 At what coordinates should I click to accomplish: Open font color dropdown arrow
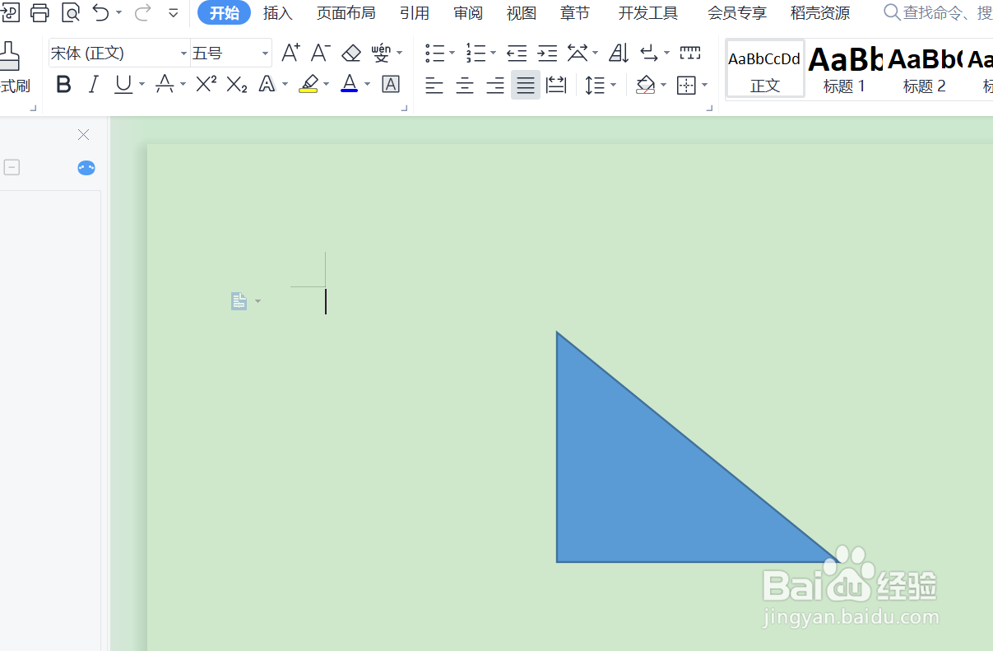pyautogui.click(x=368, y=85)
